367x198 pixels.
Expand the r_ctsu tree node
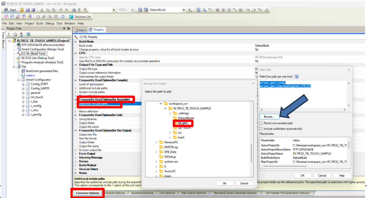pyautogui.click(x=23, y=111)
